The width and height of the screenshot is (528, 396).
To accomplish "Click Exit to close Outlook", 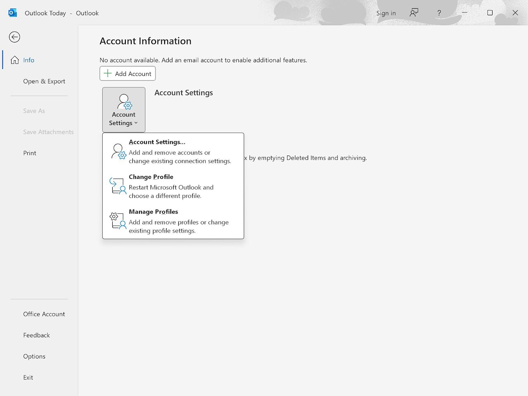I will [x=28, y=377].
